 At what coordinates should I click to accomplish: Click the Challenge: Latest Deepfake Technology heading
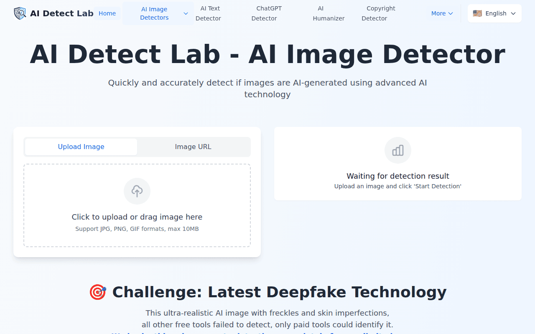click(x=267, y=292)
